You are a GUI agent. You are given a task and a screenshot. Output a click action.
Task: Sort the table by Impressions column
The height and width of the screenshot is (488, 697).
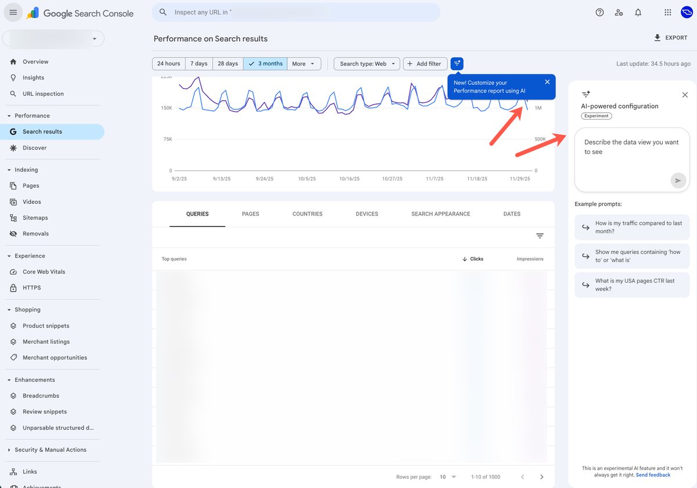point(530,259)
